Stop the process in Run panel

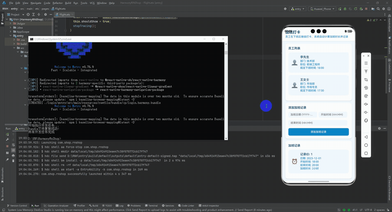click(x=7, y=146)
